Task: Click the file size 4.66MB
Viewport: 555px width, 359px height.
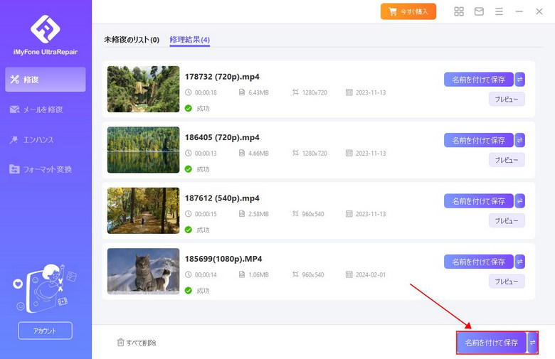Action: 258,154
